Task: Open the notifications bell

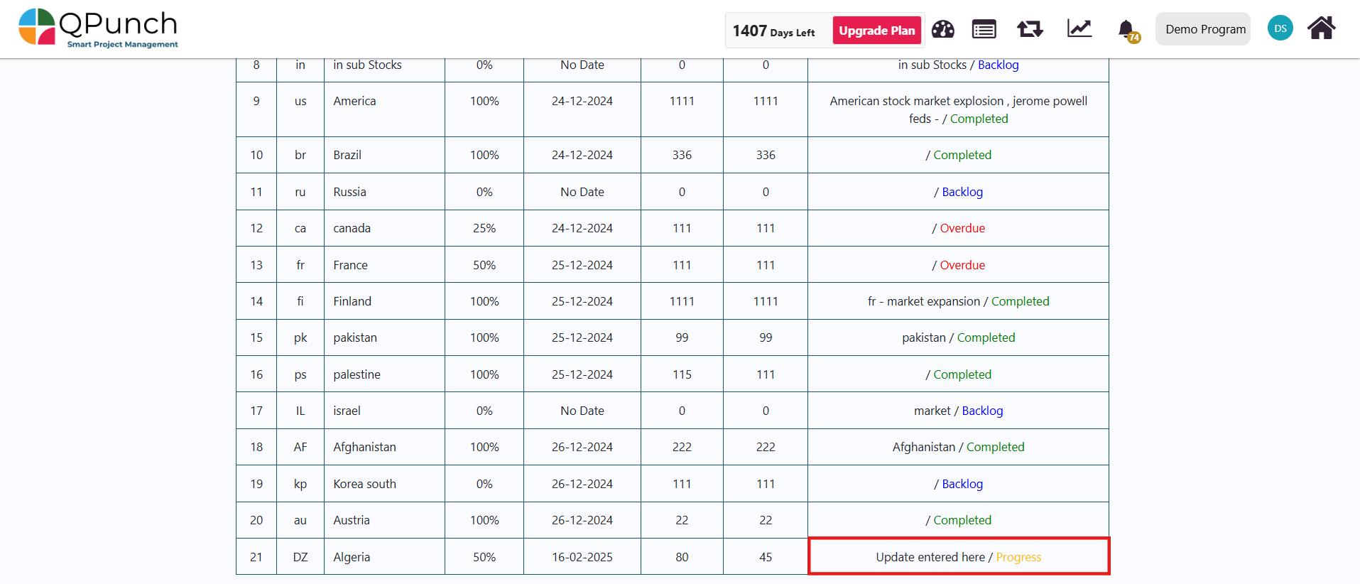Action: coord(1128,31)
